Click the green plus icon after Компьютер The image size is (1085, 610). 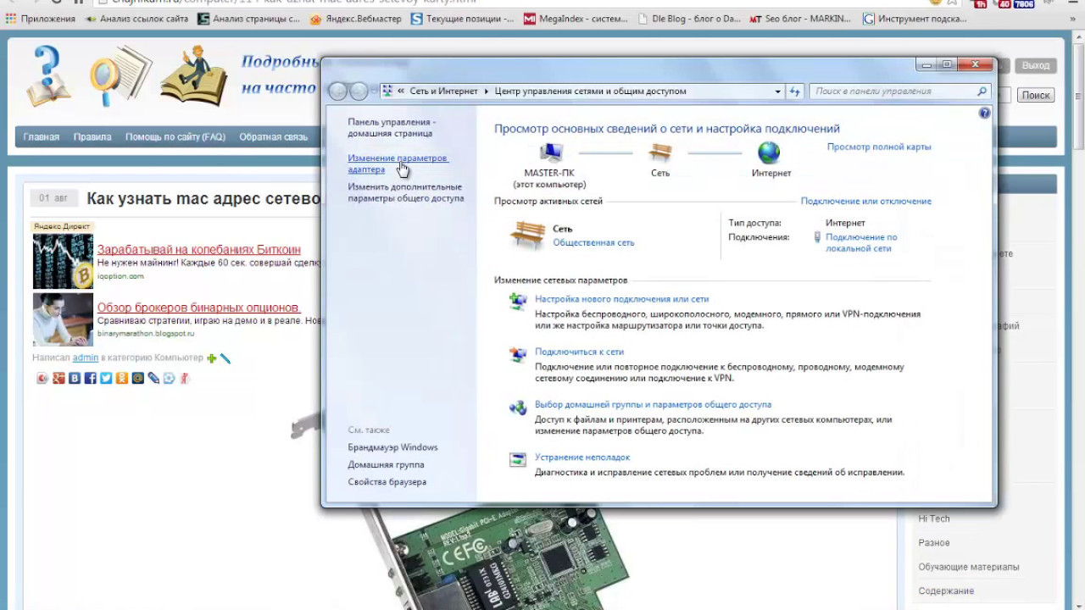coord(212,358)
